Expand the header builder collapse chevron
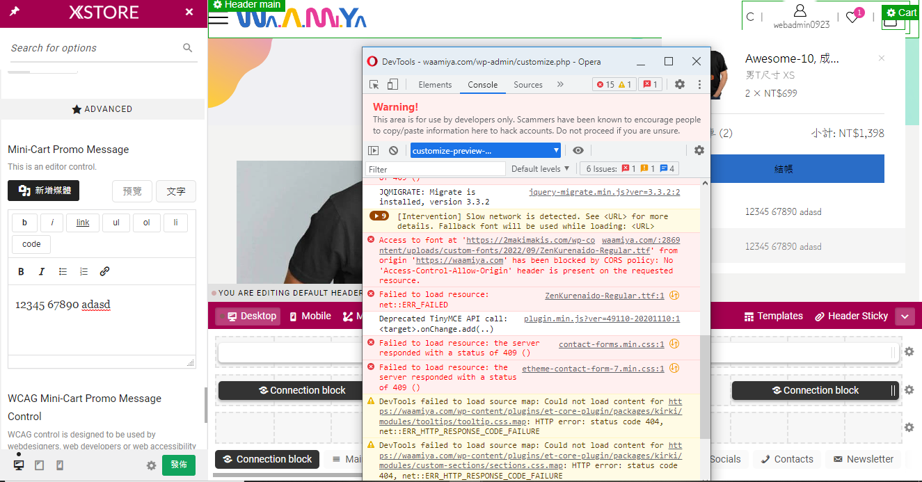 point(905,316)
